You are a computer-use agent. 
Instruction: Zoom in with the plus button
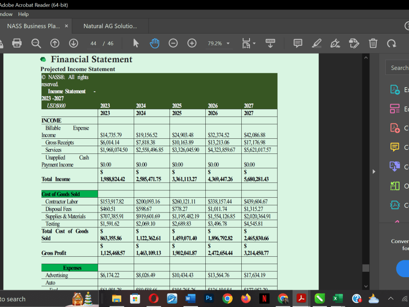pos(192,43)
